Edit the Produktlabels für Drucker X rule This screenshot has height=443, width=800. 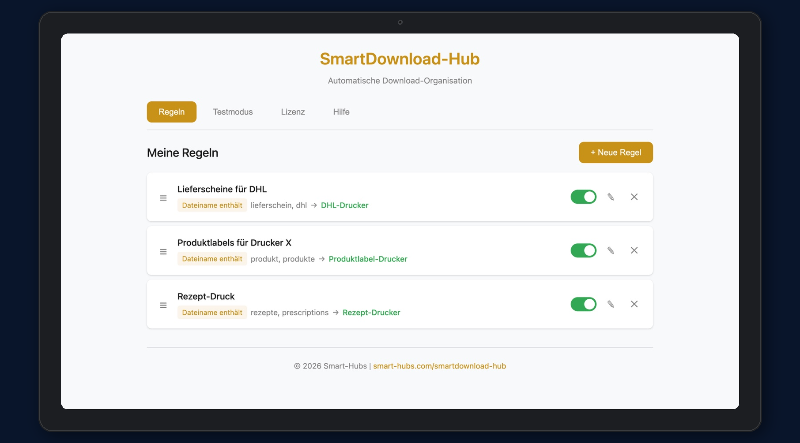611,250
